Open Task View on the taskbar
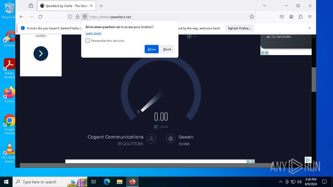333x187 pixels. [x=94, y=182]
